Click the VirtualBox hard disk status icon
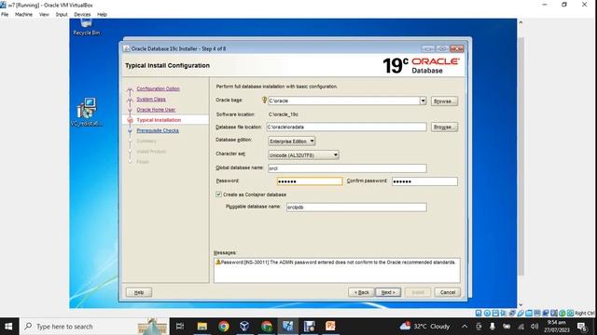Image resolution: width=597 pixels, height=335 pixels. click(479, 313)
